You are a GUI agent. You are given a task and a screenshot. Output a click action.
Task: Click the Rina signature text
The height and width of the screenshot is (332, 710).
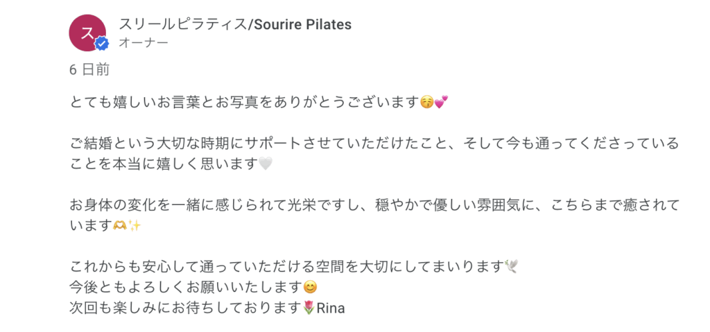pyautogui.click(x=331, y=307)
